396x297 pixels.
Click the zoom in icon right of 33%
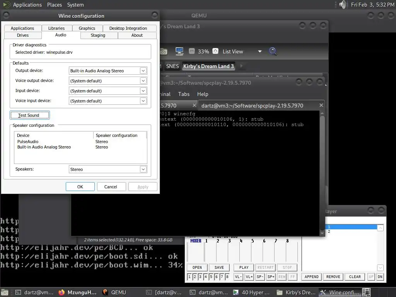(x=215, y=51)
